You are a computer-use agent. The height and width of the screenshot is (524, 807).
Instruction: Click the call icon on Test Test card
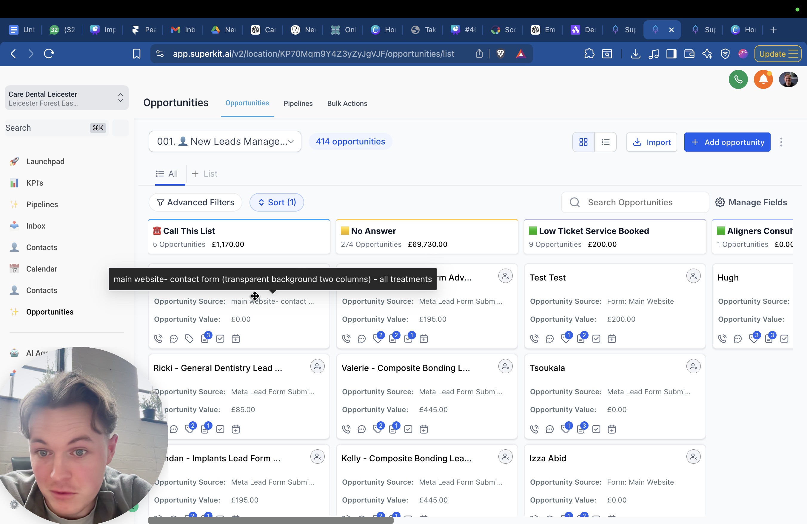click(x=534, y=339)
